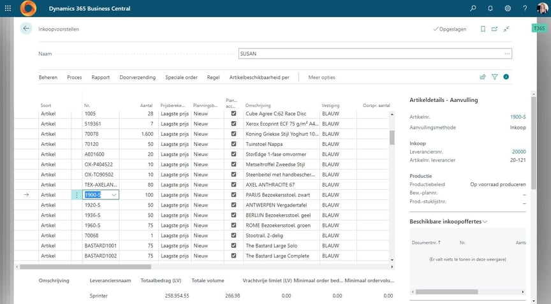551x304 pixels.
Task: Click the share icon in action bar
Action: (483, 77)
